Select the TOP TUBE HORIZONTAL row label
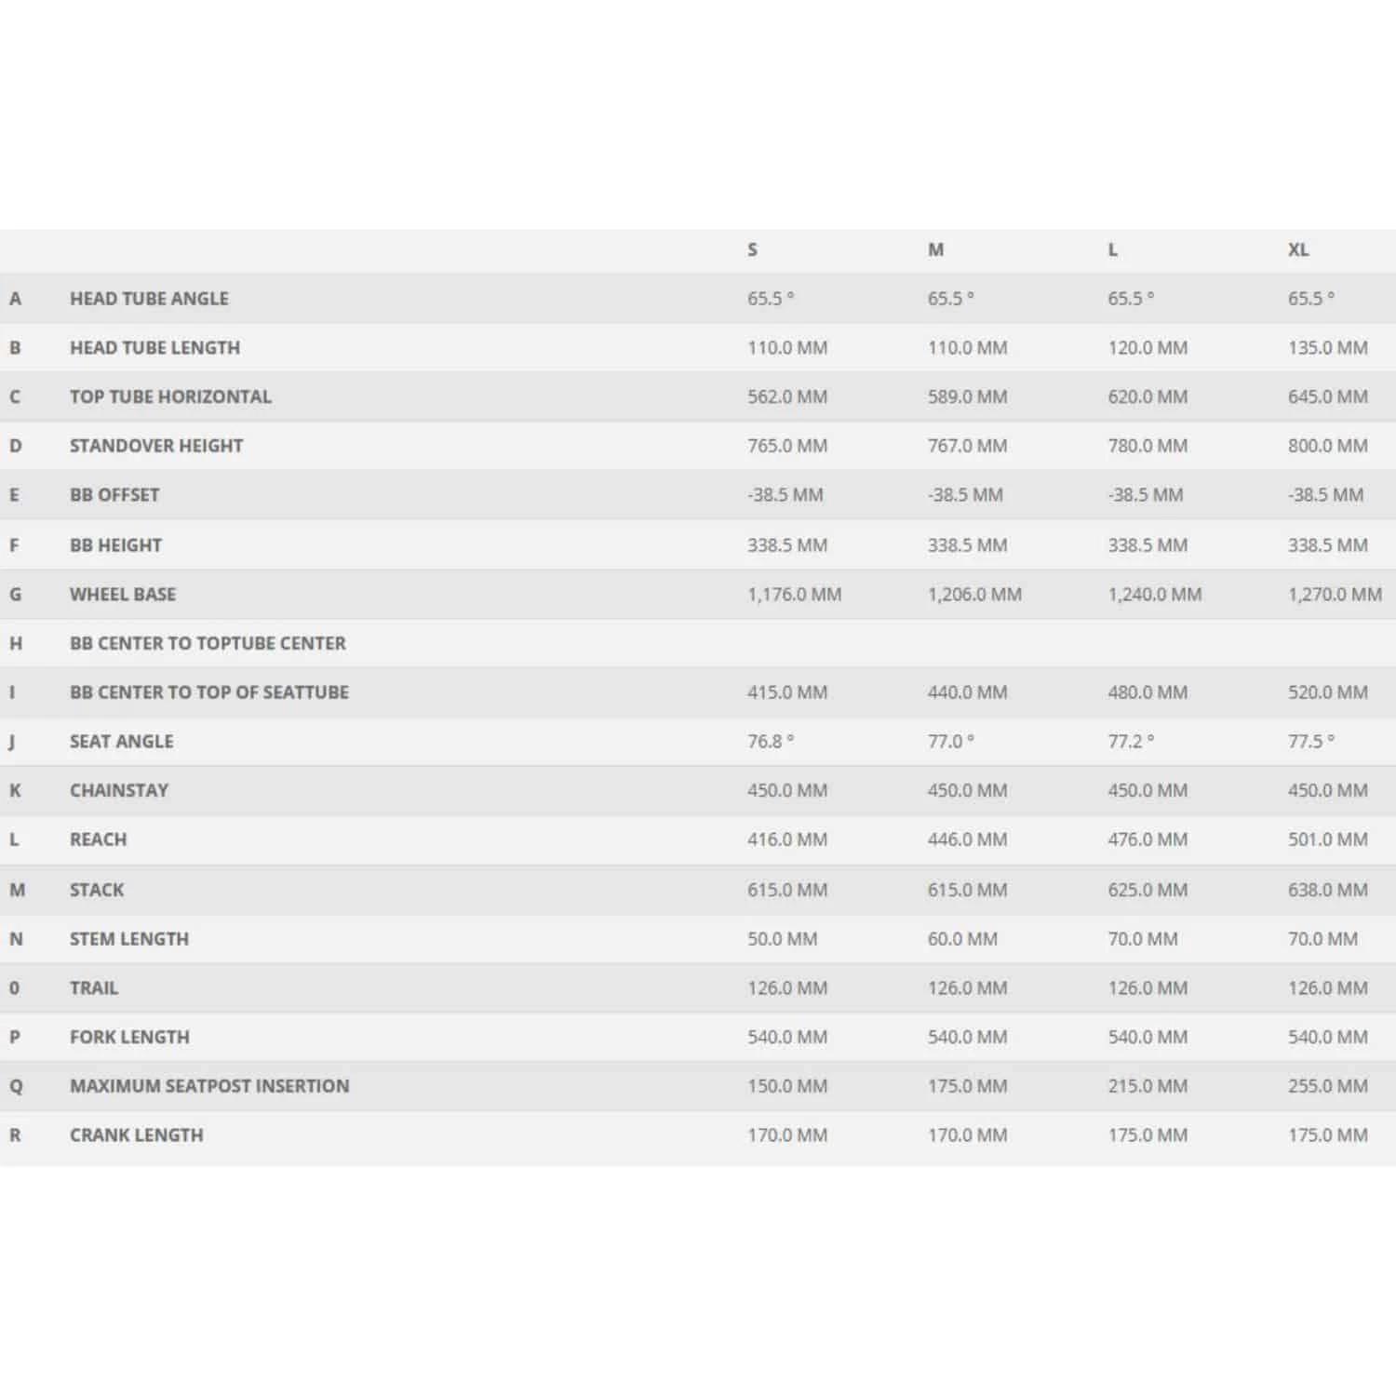Viewport: 1396px width, 1396px height. (x=170, y=396)
